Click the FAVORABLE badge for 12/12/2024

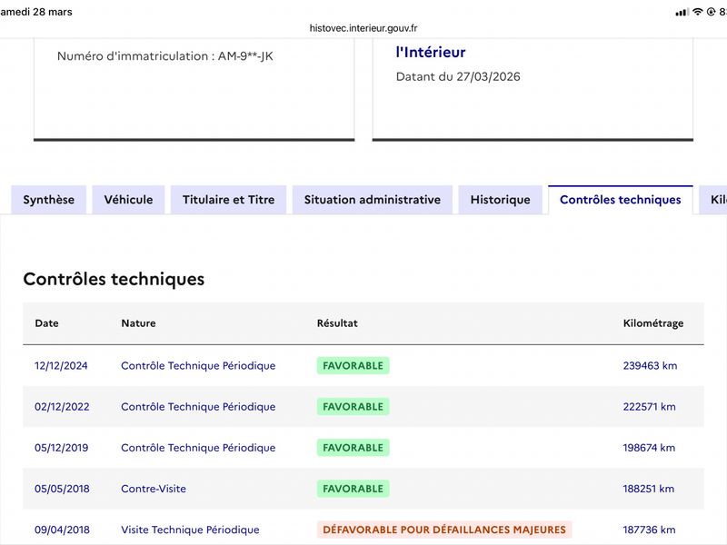(x=353, y=366)
